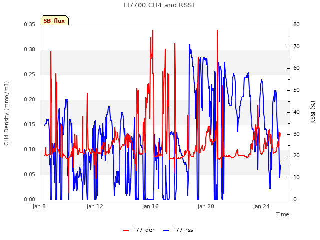Screen dimensions: 320x240
Task: Click the Jan 12 x-axis label
Action: pos(95,206)
